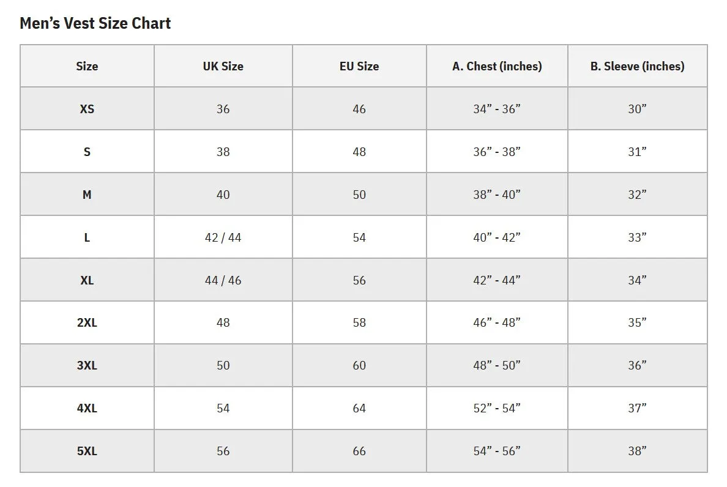Viewport: 727px width, 487px height.
Task: Click chest range 52" - 54" cell
Action: [x=497, y=408]
